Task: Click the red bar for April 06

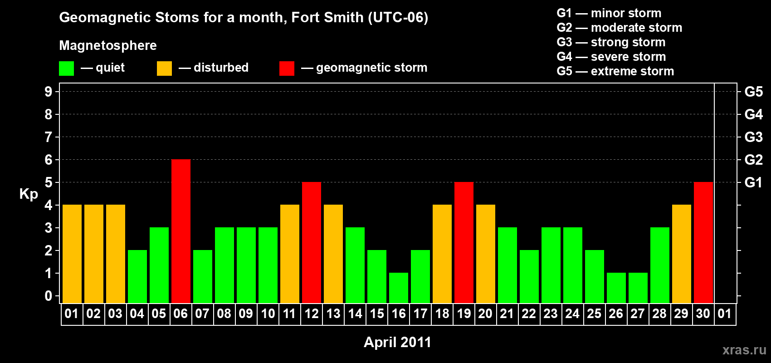Action: point(181,231)
